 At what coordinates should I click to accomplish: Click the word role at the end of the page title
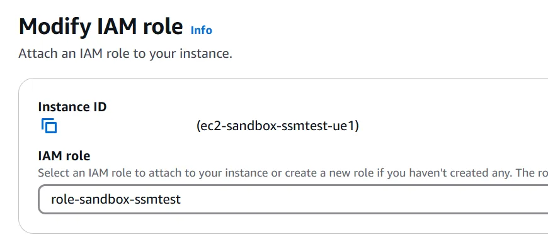(x=163, y=27)
